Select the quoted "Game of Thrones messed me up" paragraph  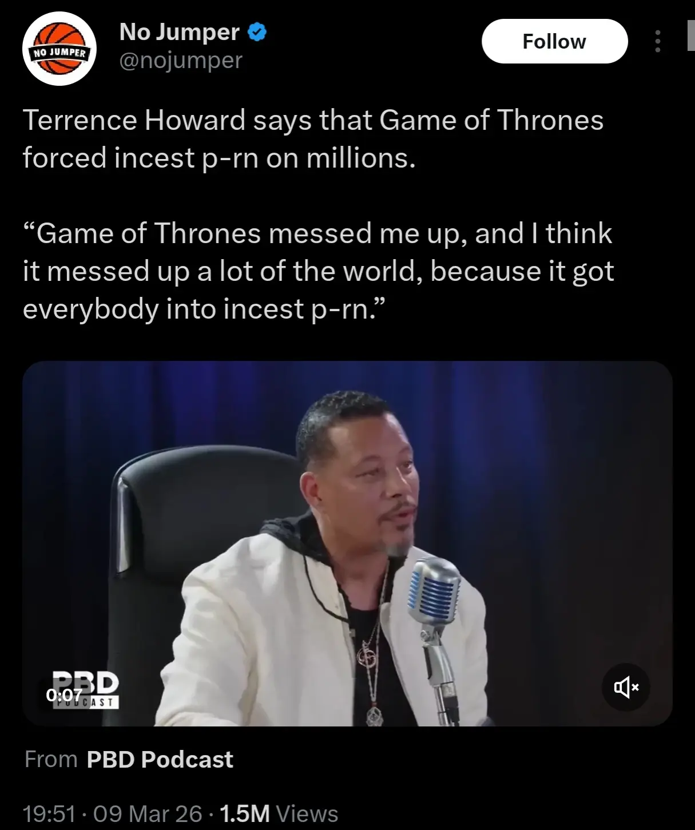tap(318, 271)
